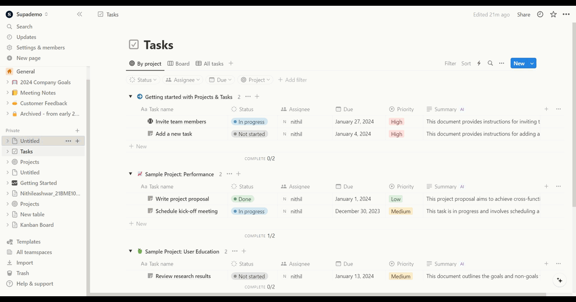Collapse Sample Project: User Education group
The height and width of the screenshot is (302, 576).
tap(130, 251)
